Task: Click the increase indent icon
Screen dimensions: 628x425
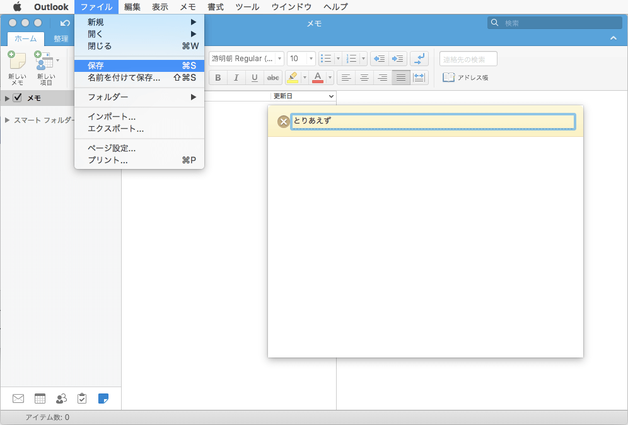Action: 398,59
